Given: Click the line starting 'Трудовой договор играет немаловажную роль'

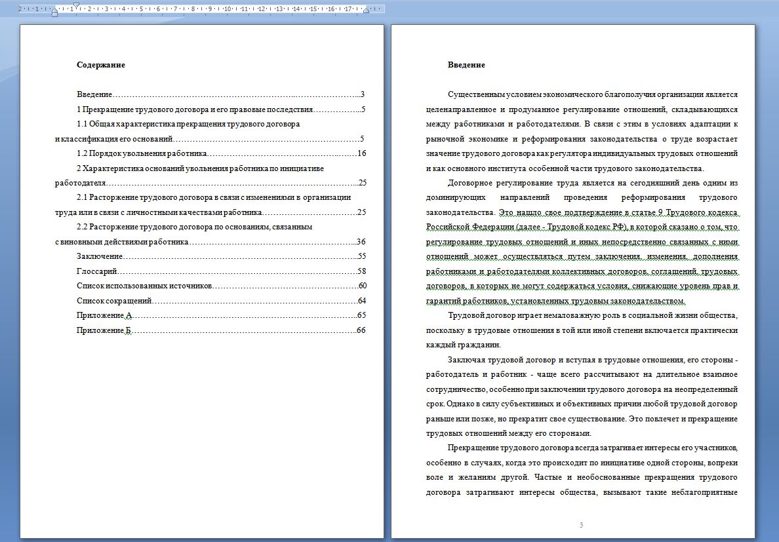Looking at the screenshot, I should [x=593, y=315].
